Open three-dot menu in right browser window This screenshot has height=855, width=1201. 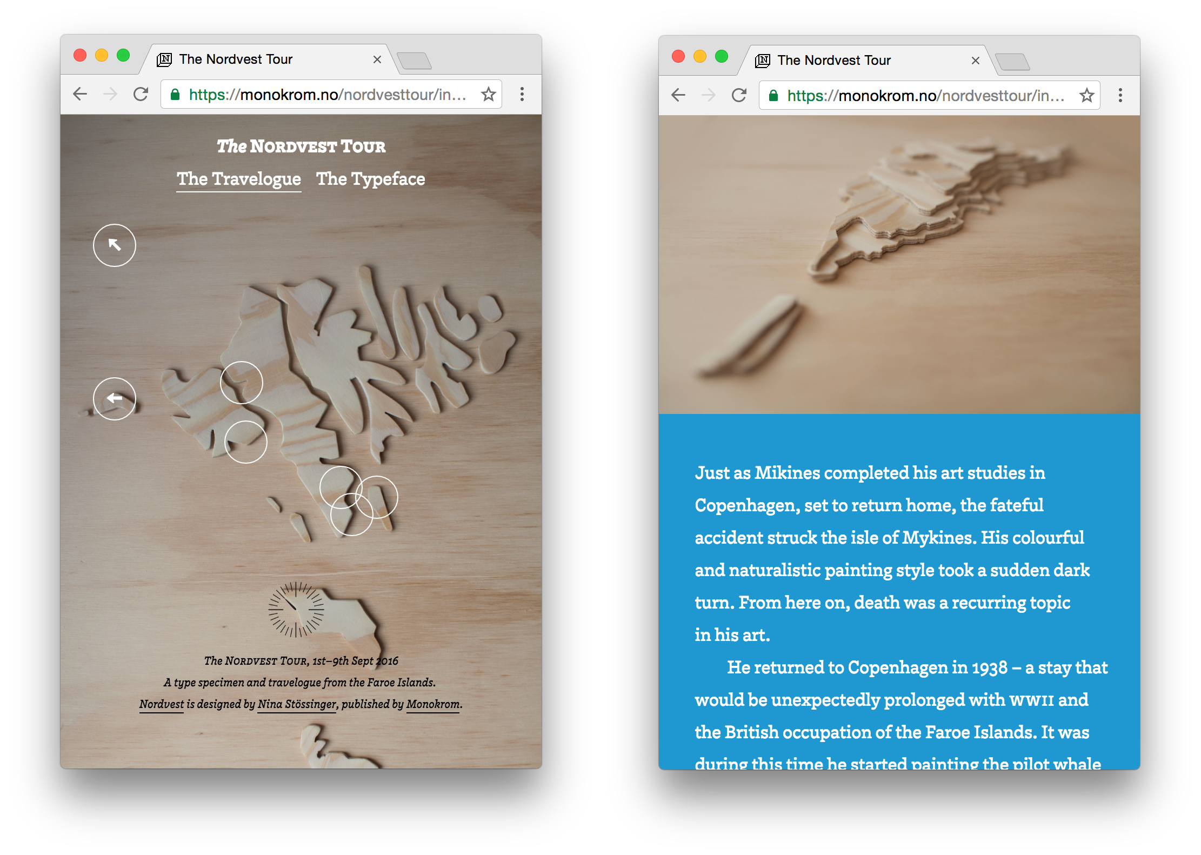tap(1120, 96)
